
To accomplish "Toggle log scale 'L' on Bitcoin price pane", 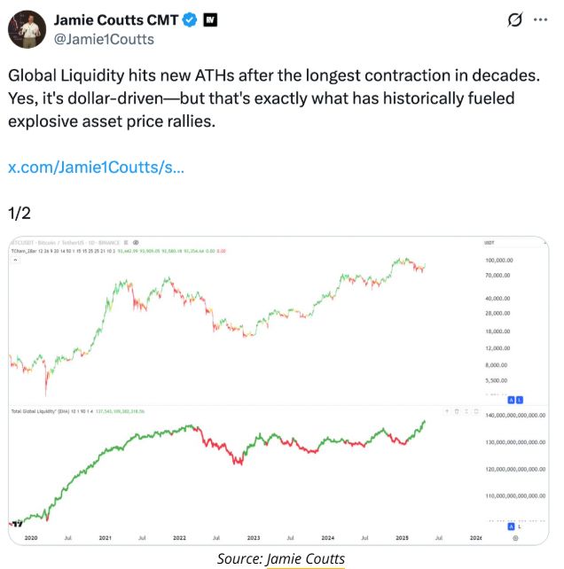I will [x=521, y=399].
